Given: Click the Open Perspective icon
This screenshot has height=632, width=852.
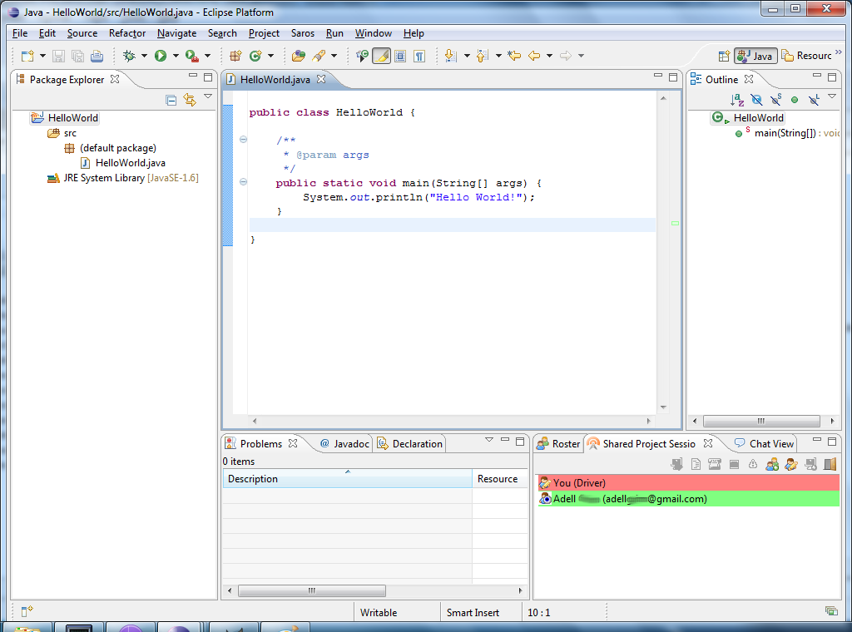Looking at the screenshot, I should click(x=724, y=56).
